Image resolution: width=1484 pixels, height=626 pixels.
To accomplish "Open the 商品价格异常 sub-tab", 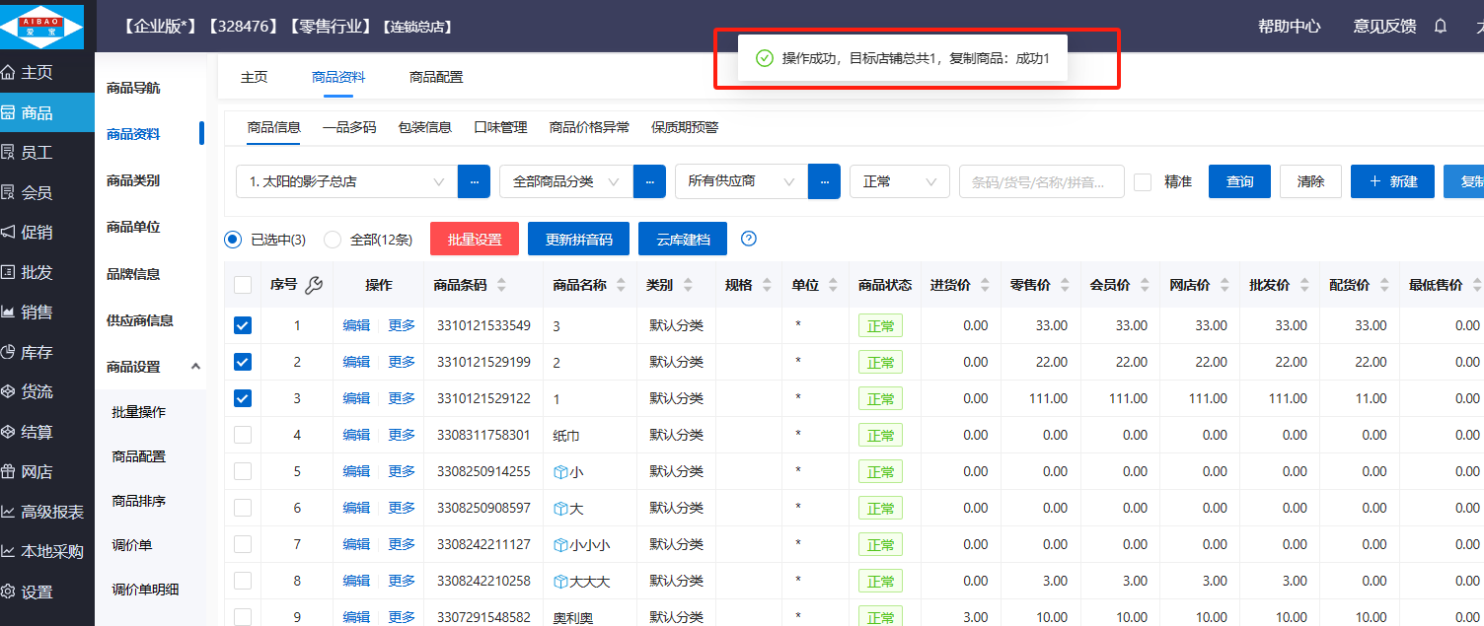I will pos(590,127).
